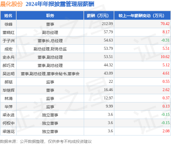Click the salary value 53.51

(x=108, y=57)
